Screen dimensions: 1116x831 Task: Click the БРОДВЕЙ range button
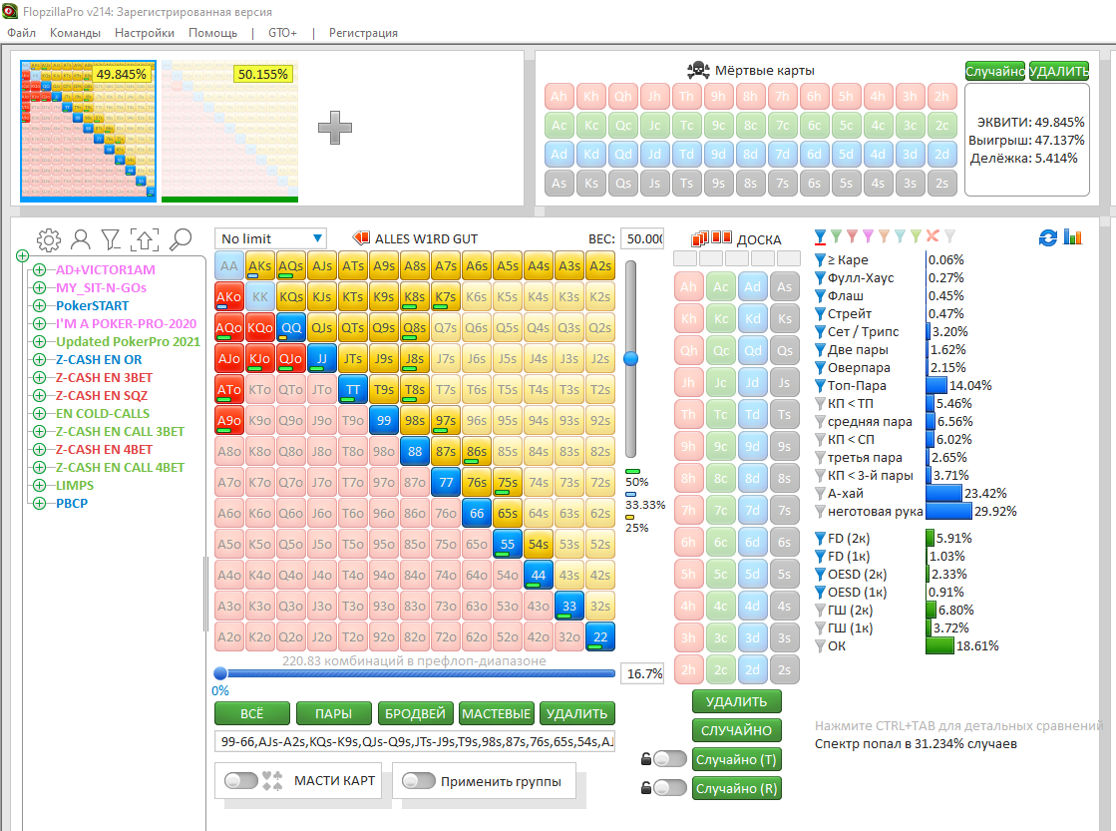tap(415, 713)
